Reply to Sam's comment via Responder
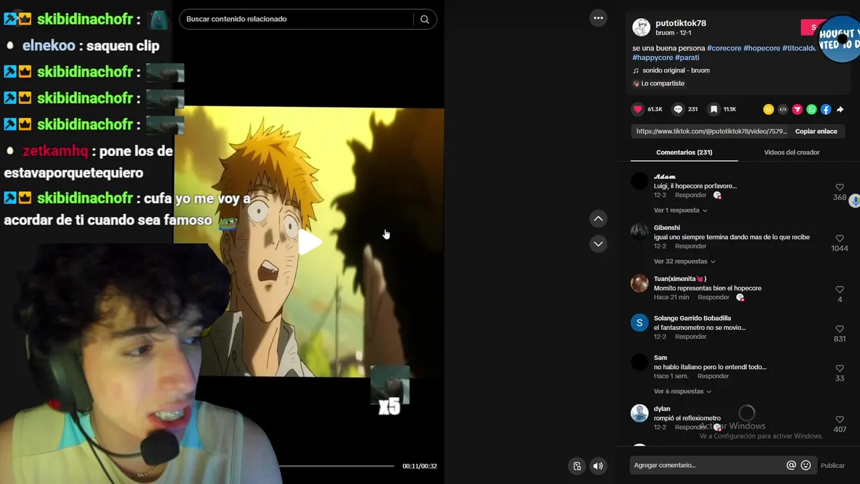 pyautogui.click(x=713, y=376)
